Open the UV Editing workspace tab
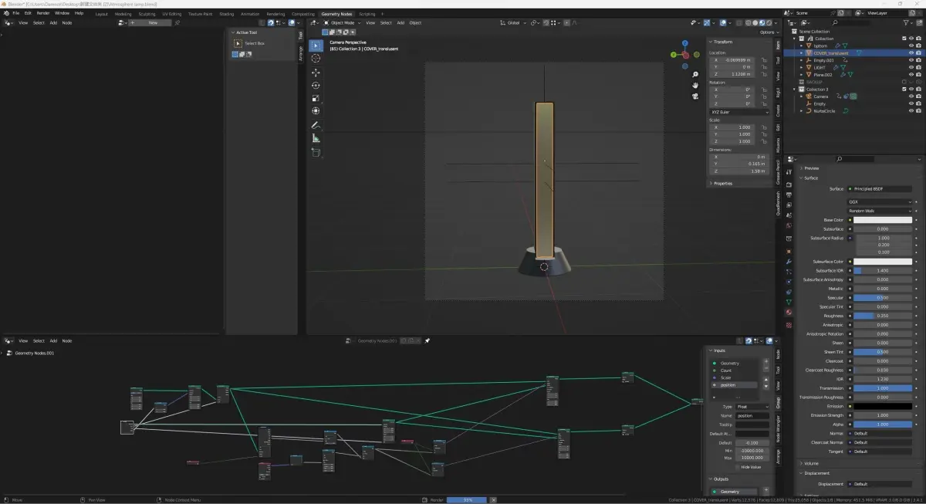The height and width of the screenshot is (504, 926). click(x=171, y=14)
